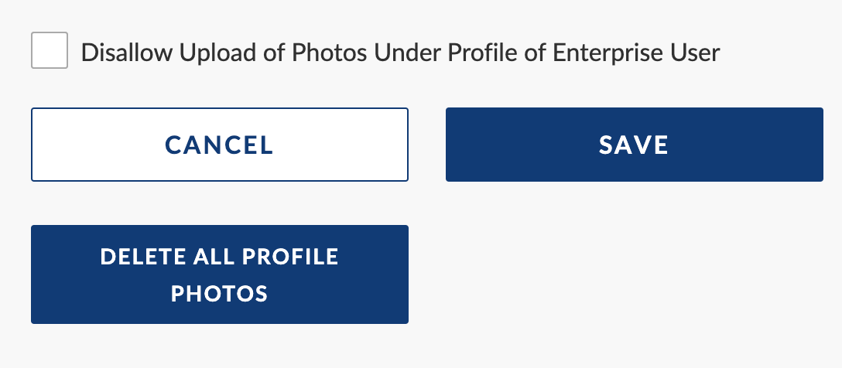This screenshot has width=842, height=368.
Task: Confirm settings with SAVE
Action: tap(634, 145)
